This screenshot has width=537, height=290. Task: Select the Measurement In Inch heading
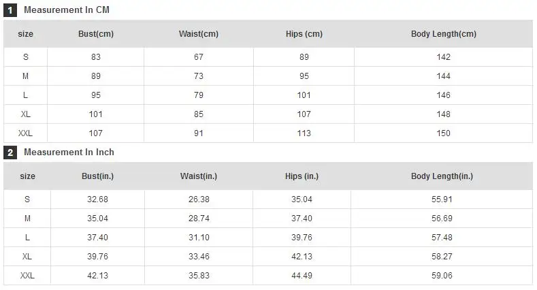click(x=69, y=152)
